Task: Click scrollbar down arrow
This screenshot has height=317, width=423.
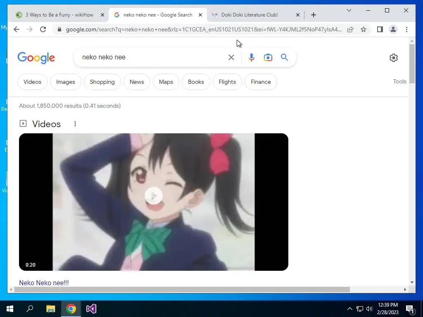Action: [x=412, y=282]
